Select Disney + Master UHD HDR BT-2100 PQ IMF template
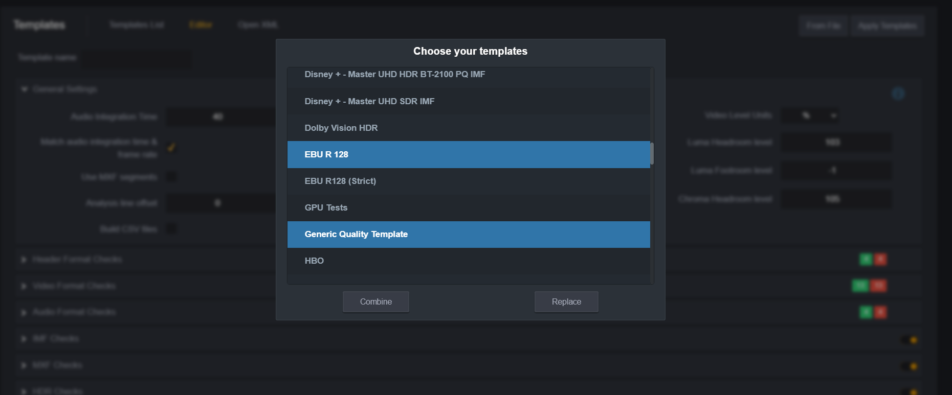Viewport: 952px width, 395px height. [469, 75]
